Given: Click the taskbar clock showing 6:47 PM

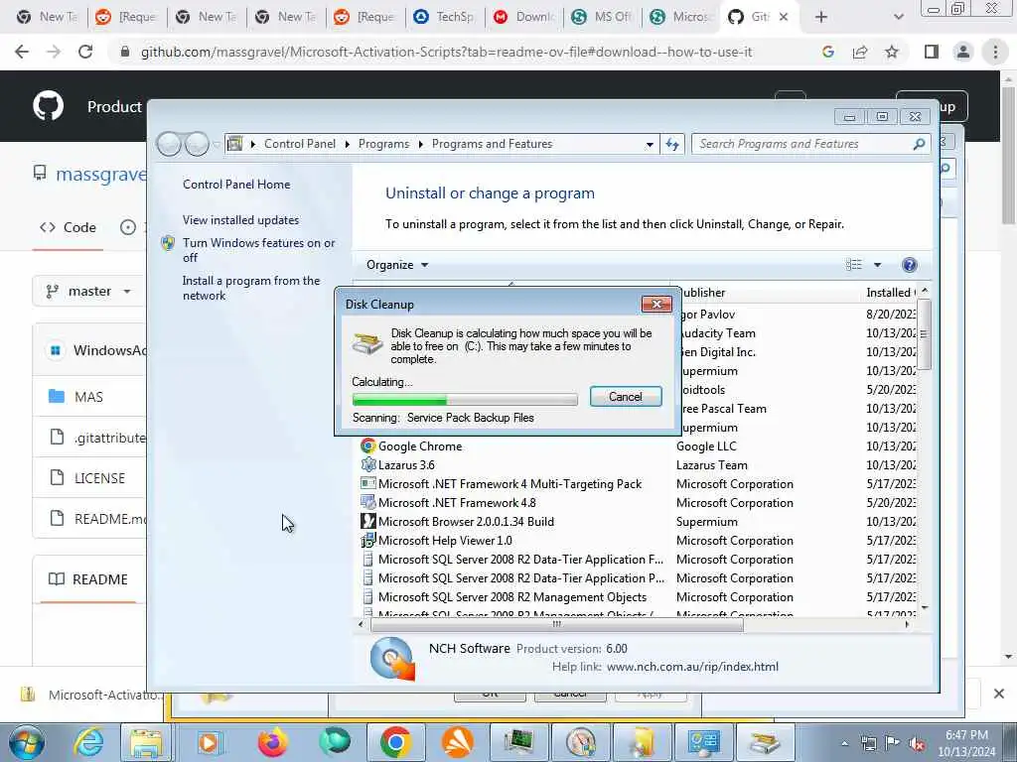Looking at the screenshot, I should [966, 743].
